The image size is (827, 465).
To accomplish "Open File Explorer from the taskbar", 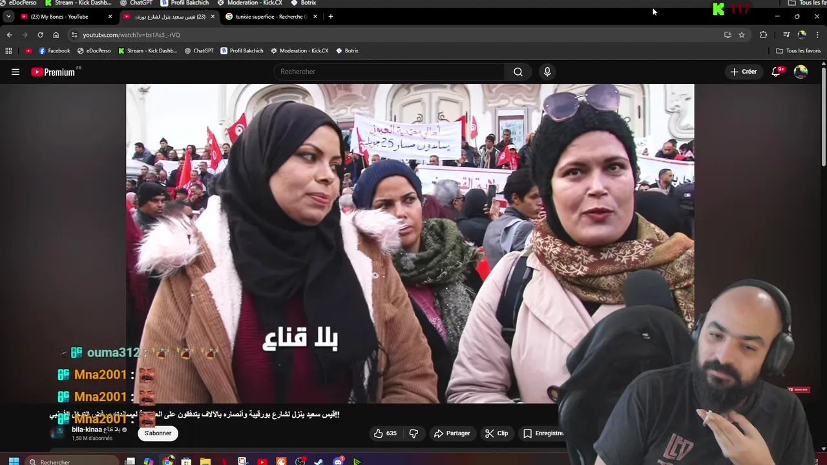I will click(x=205, y=461).
